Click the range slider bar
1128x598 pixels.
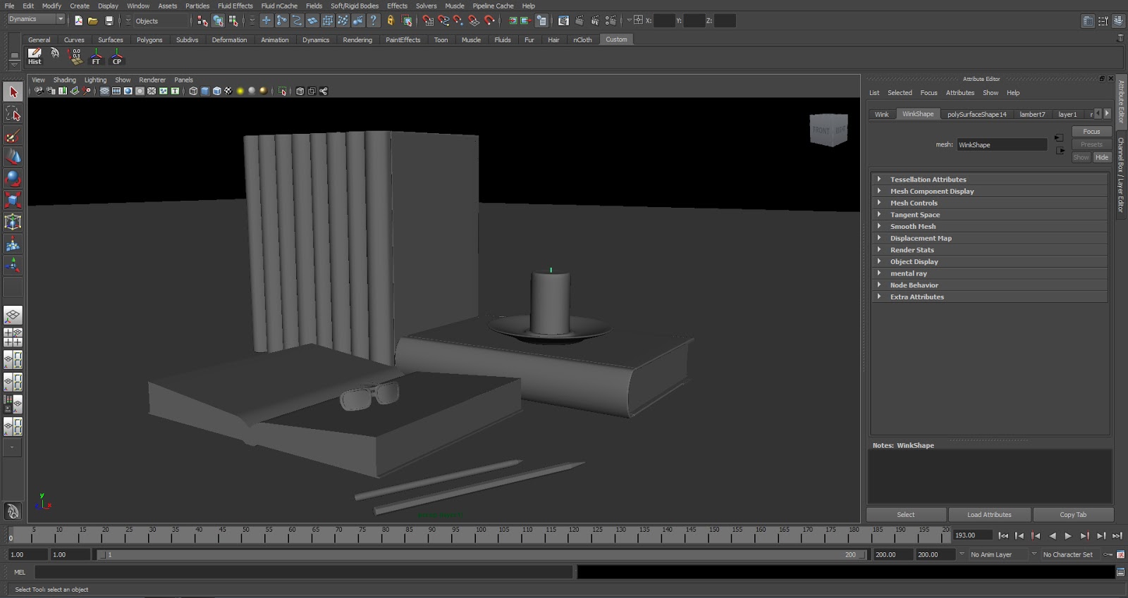click(482, 555)
